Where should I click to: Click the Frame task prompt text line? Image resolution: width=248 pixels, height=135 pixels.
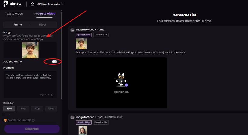click(x=130, y=52)
